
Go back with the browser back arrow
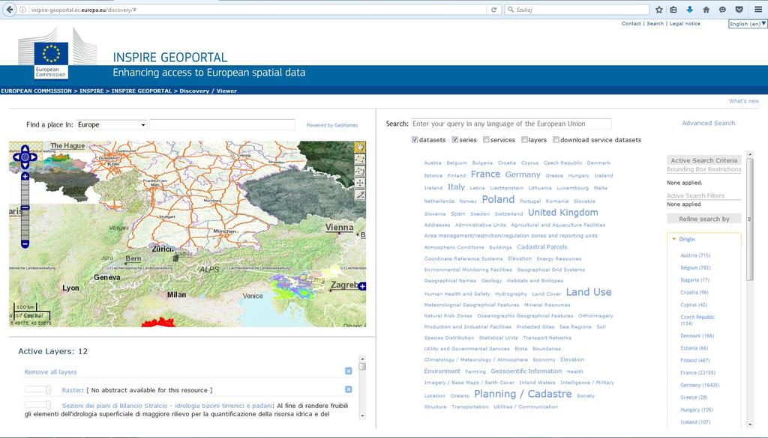point(10,9)
